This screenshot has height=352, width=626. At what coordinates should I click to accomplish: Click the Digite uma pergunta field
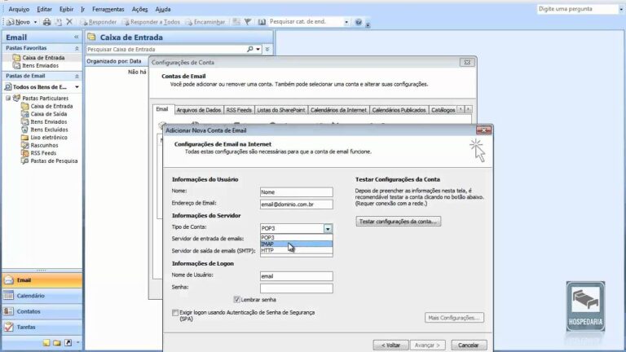[577, 9]
